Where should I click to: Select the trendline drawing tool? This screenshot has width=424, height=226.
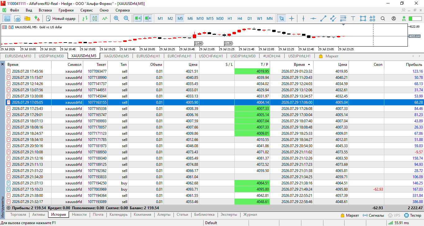point(323,18)
